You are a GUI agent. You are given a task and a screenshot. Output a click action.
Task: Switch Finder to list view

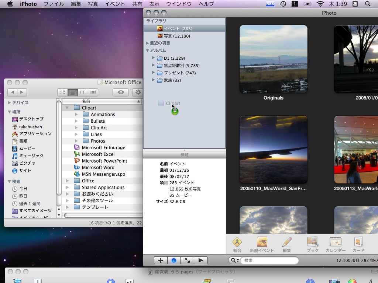click(x=73, y=92)
